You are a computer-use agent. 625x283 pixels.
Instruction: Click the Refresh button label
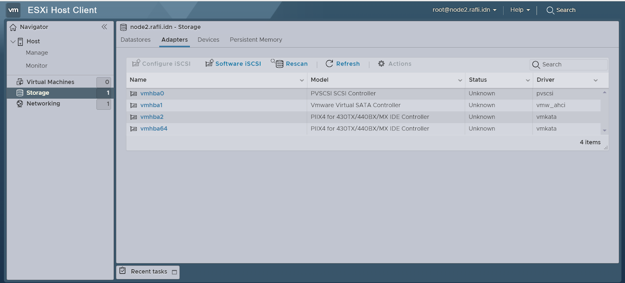348,64
